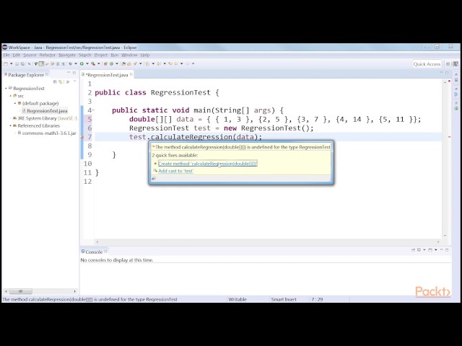Open the New Java Class dropdown arrow
Screen dimensions: 462x346
(x=117, y=63)
